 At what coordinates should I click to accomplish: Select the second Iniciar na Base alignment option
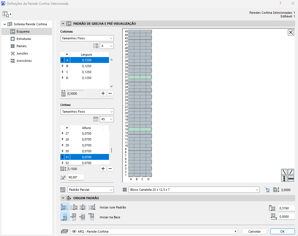74,217
